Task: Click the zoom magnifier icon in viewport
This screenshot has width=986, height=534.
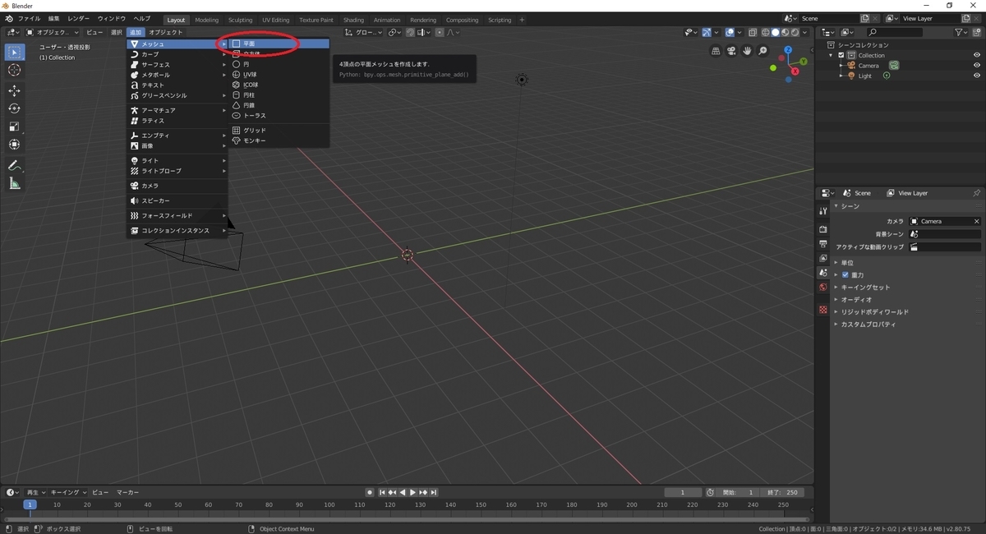Action: 763,51
